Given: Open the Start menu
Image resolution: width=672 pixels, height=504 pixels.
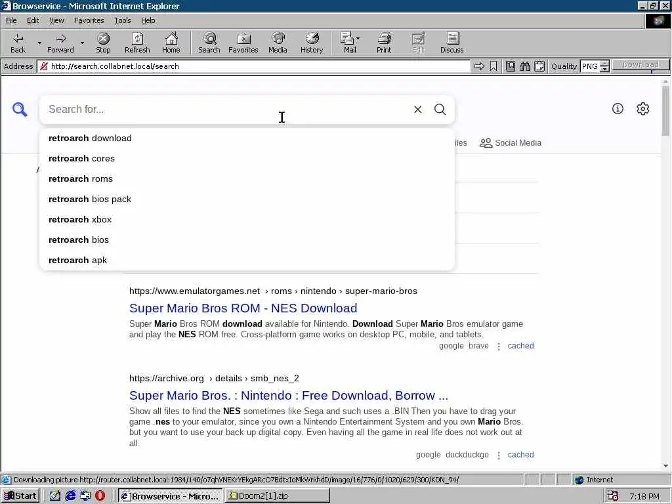Looking at the screenshot, I should coord(20,496).
